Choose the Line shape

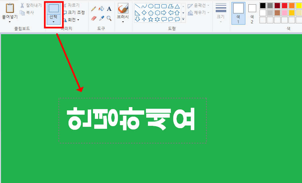point(138,6)
